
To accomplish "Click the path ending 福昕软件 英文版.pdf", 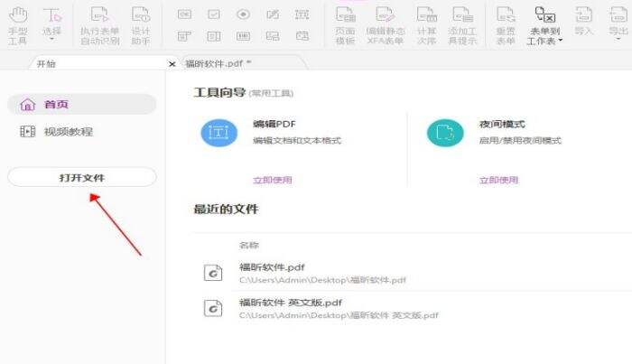I will click(339, 315).
